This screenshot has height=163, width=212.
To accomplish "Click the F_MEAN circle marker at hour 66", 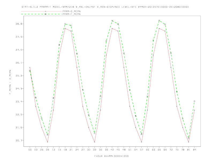I will click(x=159, y=21).
